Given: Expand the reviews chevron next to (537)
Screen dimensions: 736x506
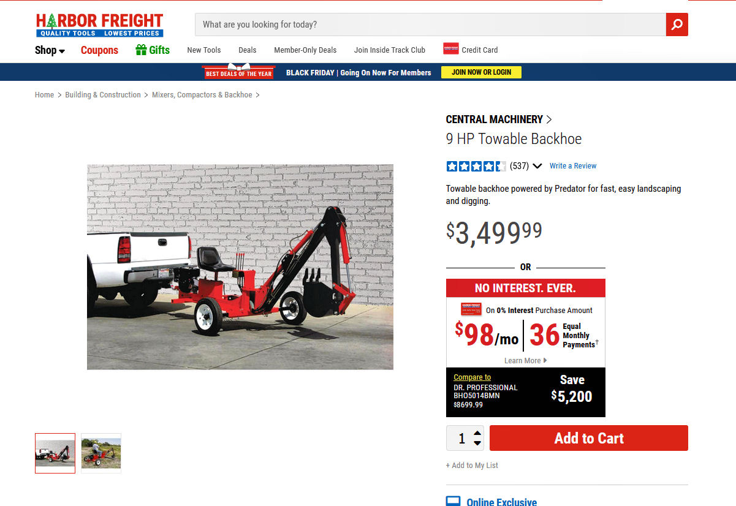Looking at the screenshot, I should tap(537, 166).
